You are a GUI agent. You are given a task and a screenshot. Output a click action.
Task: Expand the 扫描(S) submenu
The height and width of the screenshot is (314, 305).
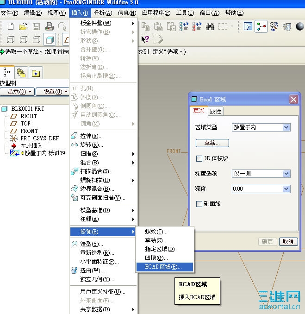(104, 154)
